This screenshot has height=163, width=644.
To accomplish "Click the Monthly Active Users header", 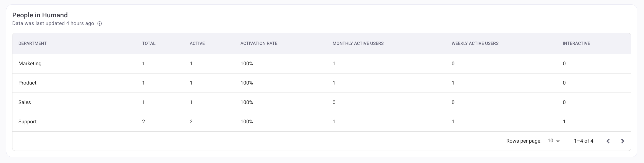I will pos(358,44).
